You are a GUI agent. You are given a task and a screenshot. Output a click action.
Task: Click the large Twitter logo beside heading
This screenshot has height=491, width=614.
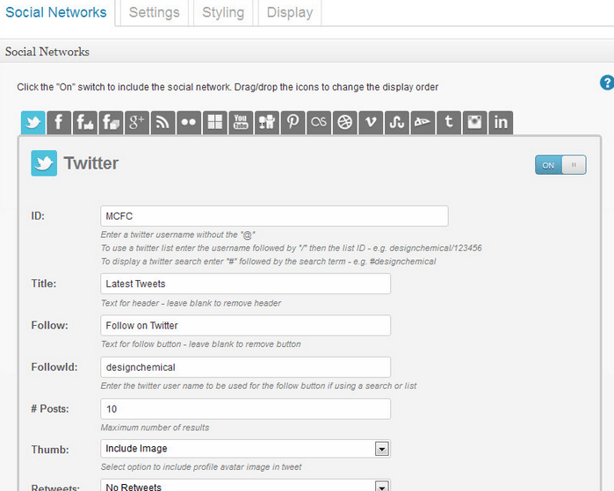click(44, 162)
